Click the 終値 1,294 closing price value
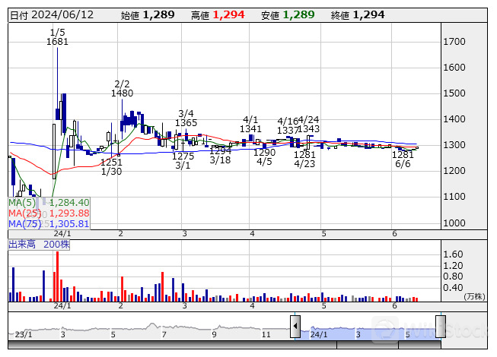497x357 pixels. [358, 15]
